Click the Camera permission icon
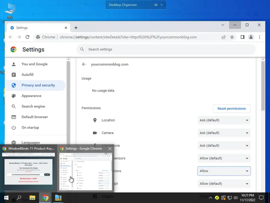270x203 pixels. 95,133
